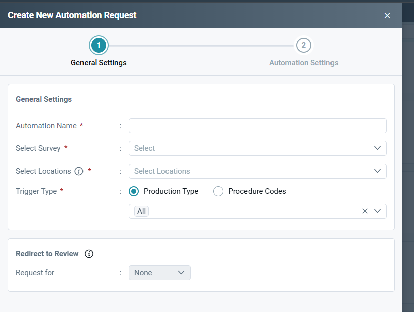Open the Select Locations dropdown
Screen dimensions: 414x312
click(258, 171)
